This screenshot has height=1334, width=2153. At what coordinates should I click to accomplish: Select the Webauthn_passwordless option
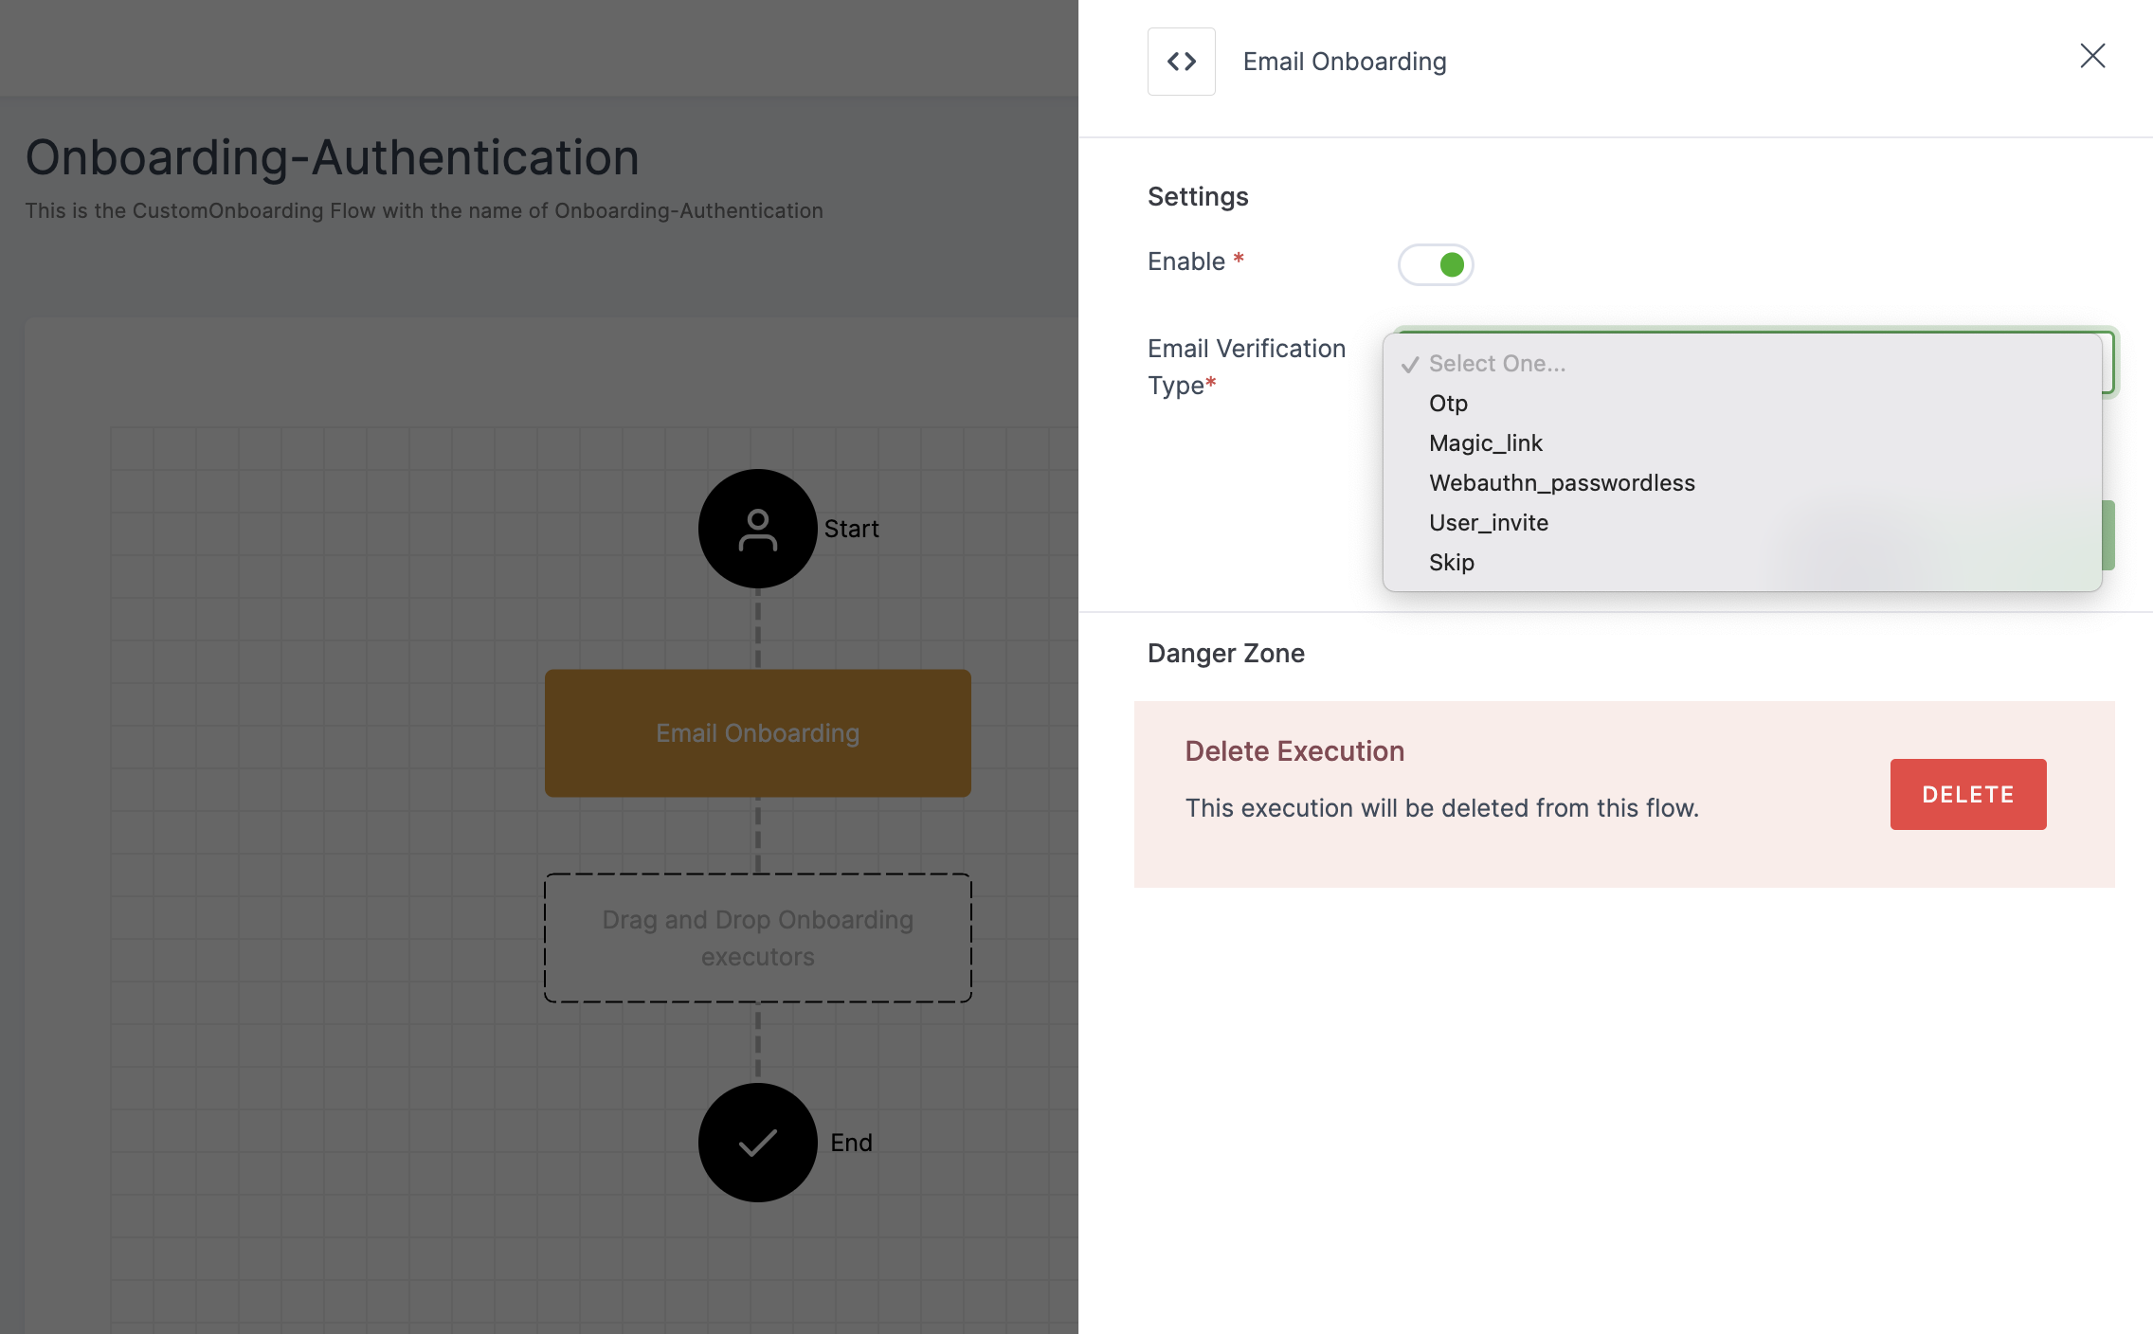(x=1742, y=482)
